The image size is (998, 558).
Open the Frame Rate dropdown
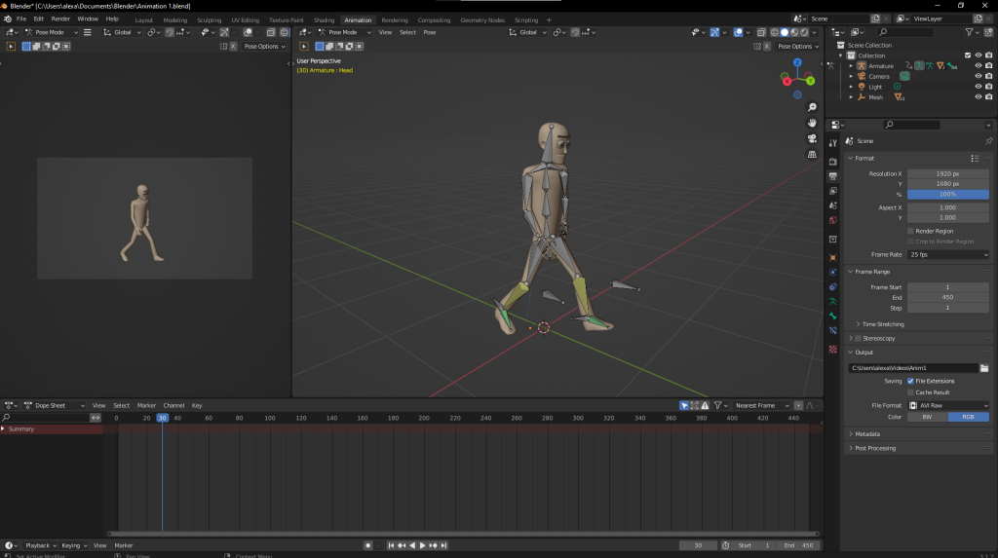[x=948, y=254]
